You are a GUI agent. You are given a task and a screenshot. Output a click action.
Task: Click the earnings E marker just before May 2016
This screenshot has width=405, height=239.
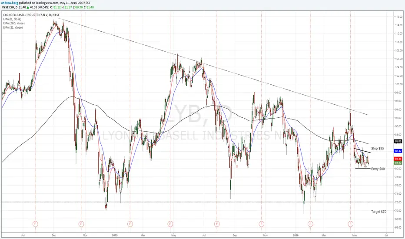click(x=350, y=224)
